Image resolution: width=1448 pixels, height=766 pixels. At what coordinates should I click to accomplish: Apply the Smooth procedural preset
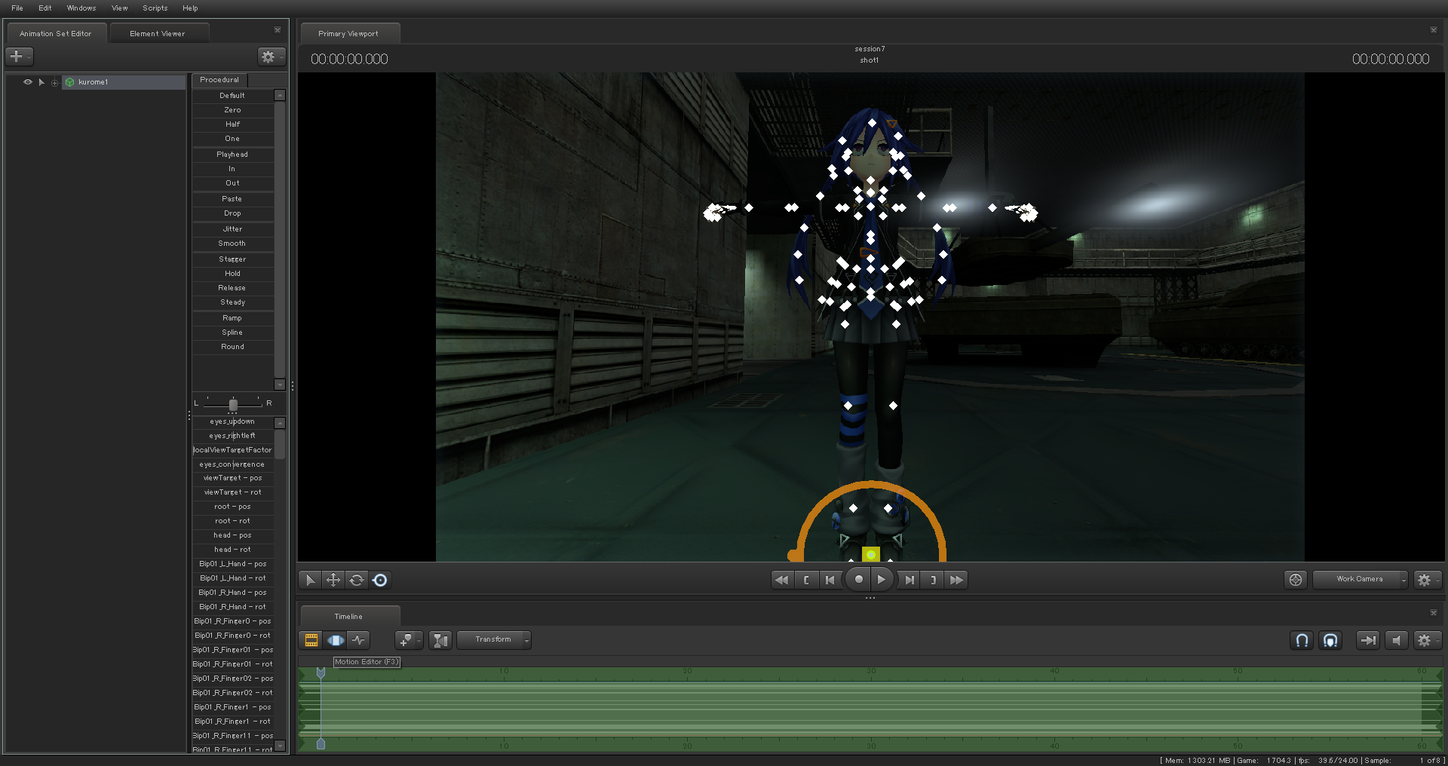(x=232, y=244)
